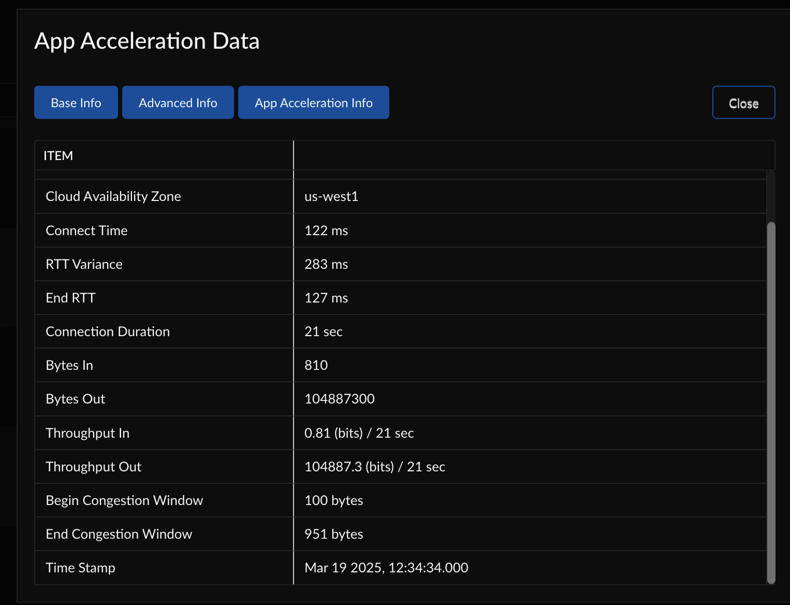Select the Connect Time row label
The image size is (790, 605).
point(86,231)
